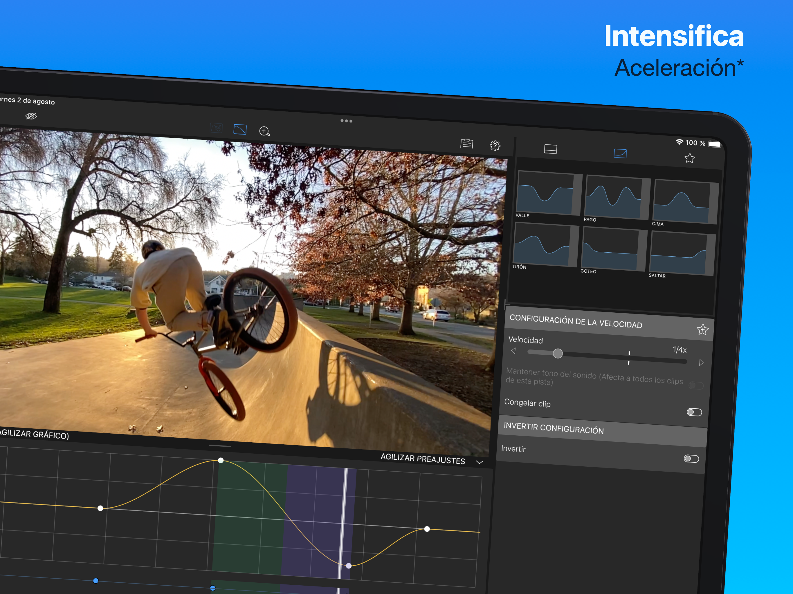Toggle Mantener tono del sonido switch
Image resolution: width=793 pixels, height=594 pixels.
point(695,386)
